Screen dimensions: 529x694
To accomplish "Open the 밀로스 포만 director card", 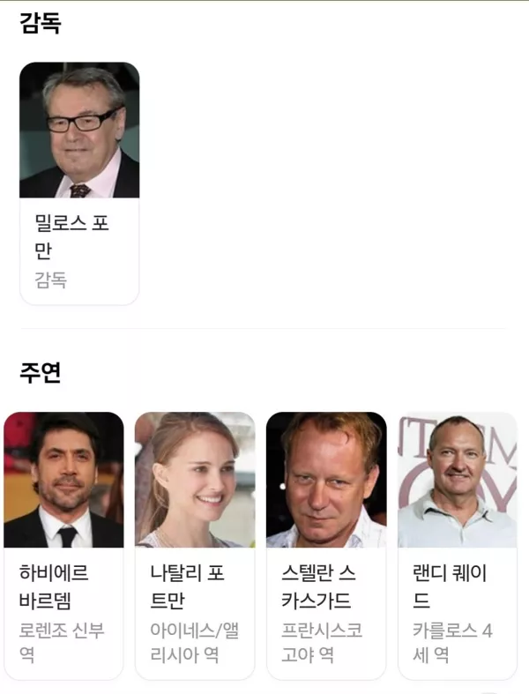I will (79, 183).
